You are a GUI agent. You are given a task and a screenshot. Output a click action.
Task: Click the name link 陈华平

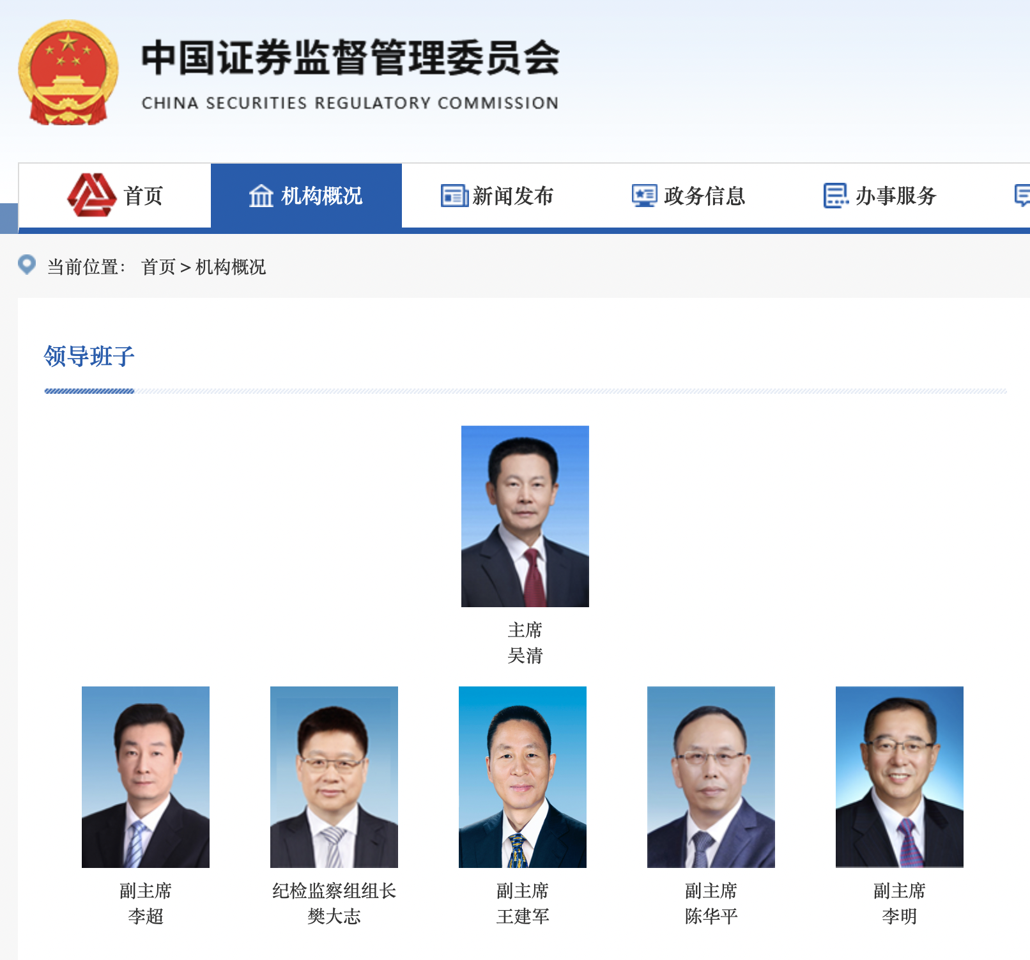coord(711,917)
